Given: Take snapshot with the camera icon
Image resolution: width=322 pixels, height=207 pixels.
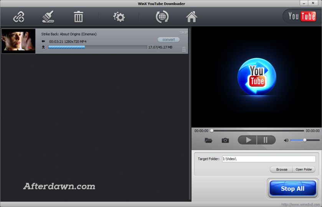Looking at the screenshot, I should pyautogui.click(x=225, y=140).
